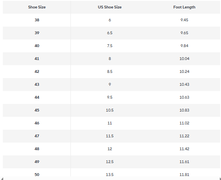Click foot length 11.42 value
The height and width of the screenshot is (180, 221).
184,149
